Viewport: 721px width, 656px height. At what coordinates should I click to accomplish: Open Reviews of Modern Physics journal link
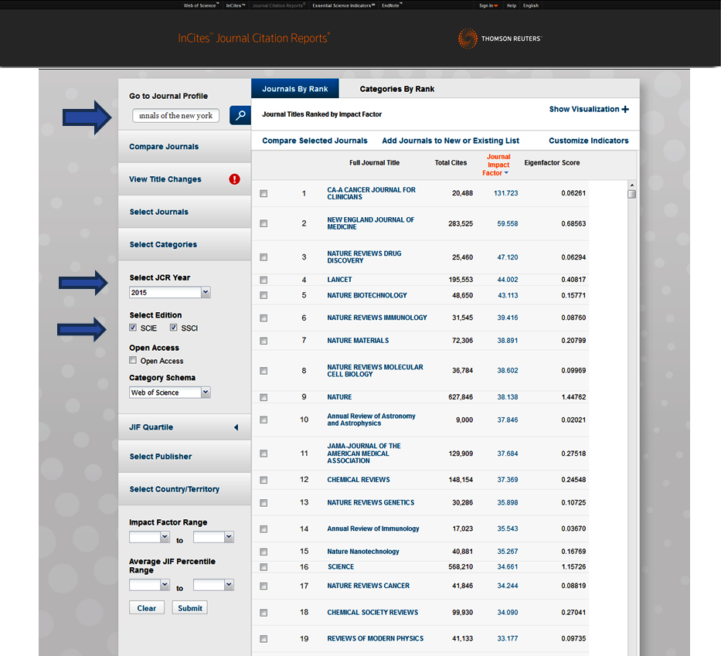tap(376, 638)
